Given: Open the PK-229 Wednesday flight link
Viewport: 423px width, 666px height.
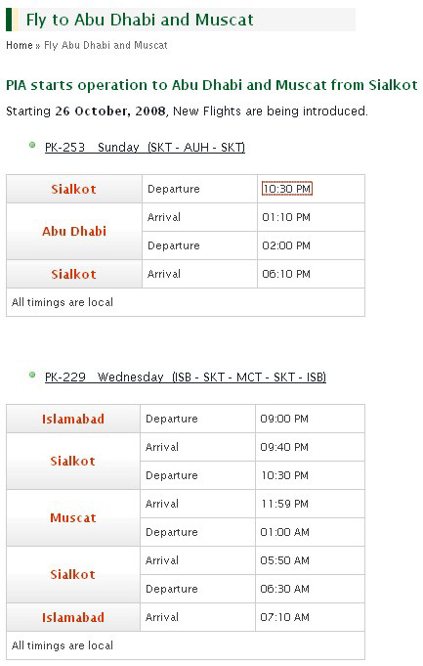Looking at the screenshot, I should click(x=186, y=377).
